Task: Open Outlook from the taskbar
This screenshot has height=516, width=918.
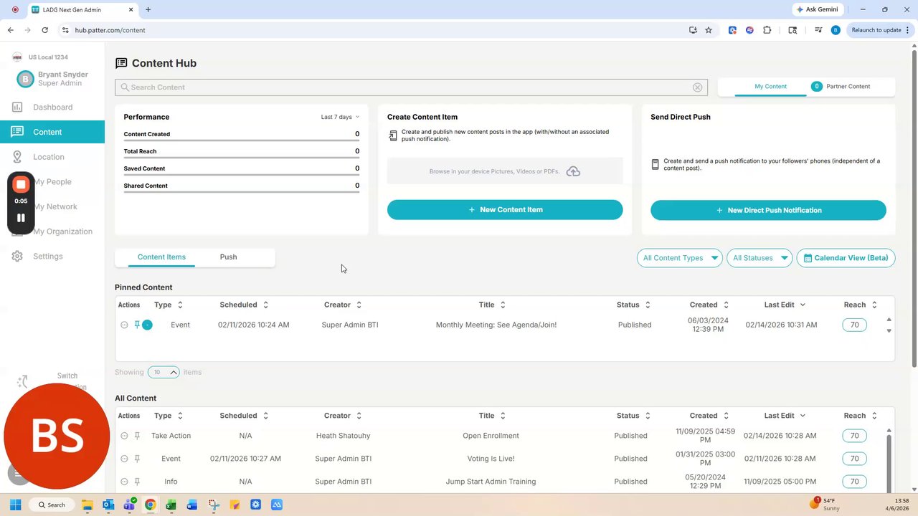Action: point(108,505)
